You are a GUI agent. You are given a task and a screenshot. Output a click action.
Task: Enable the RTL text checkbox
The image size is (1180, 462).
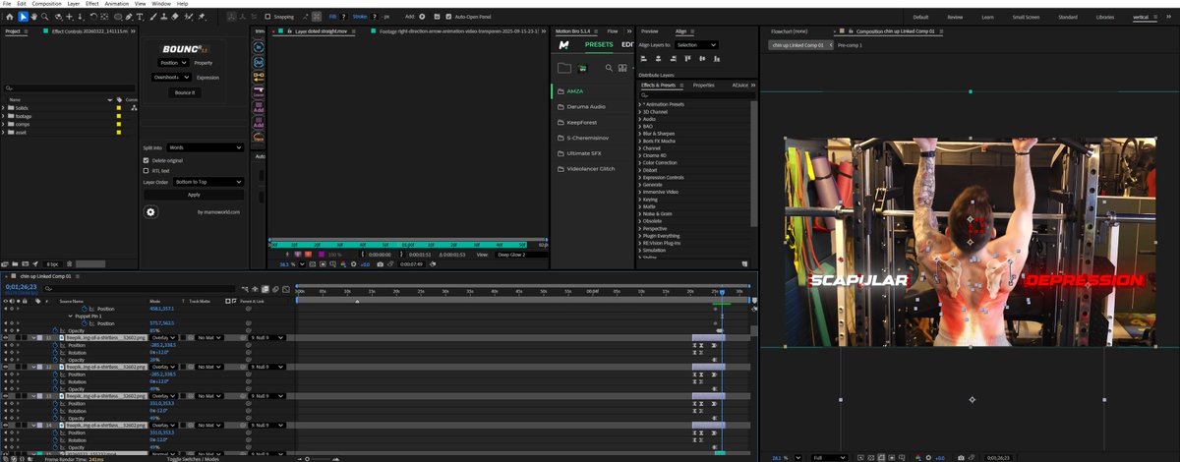(146, 170)
